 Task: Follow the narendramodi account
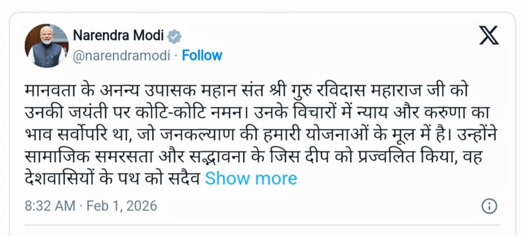202,55
